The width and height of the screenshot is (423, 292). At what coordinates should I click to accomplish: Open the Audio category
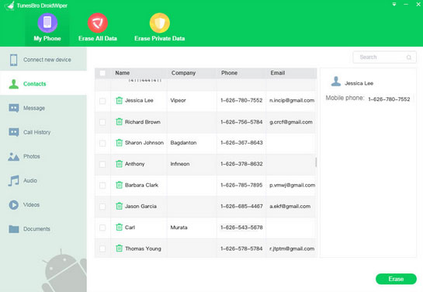pyautogui.click(x=43, y=180)
